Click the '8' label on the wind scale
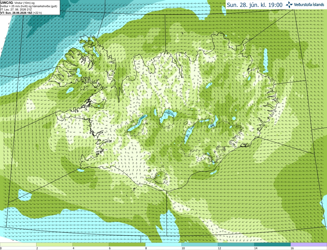This screenshot has height=250, width=327. 146,248
